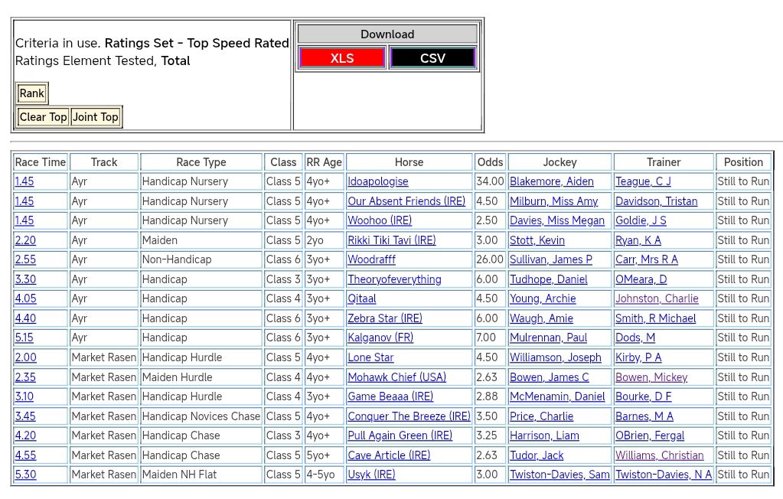Click the Clear Top button
The width and height of the screenshot is (783, 499).
pyautogui.click(x=43, y=117)
